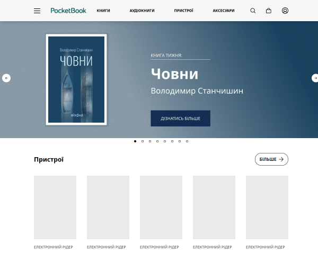The width and height of the screenshot is (318, 254).
Task: Open the Аксесуари navigation item
Action: tap(224, 11)
